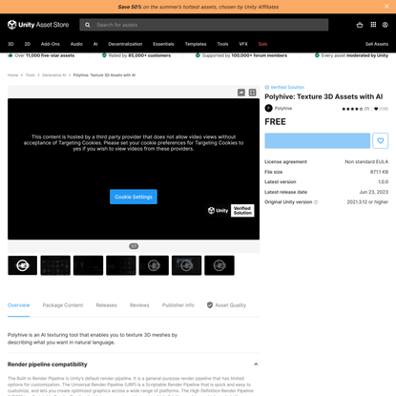Click the black heart favorites count
This screenshot has width=396, height=396.
[x=381, y=109]
